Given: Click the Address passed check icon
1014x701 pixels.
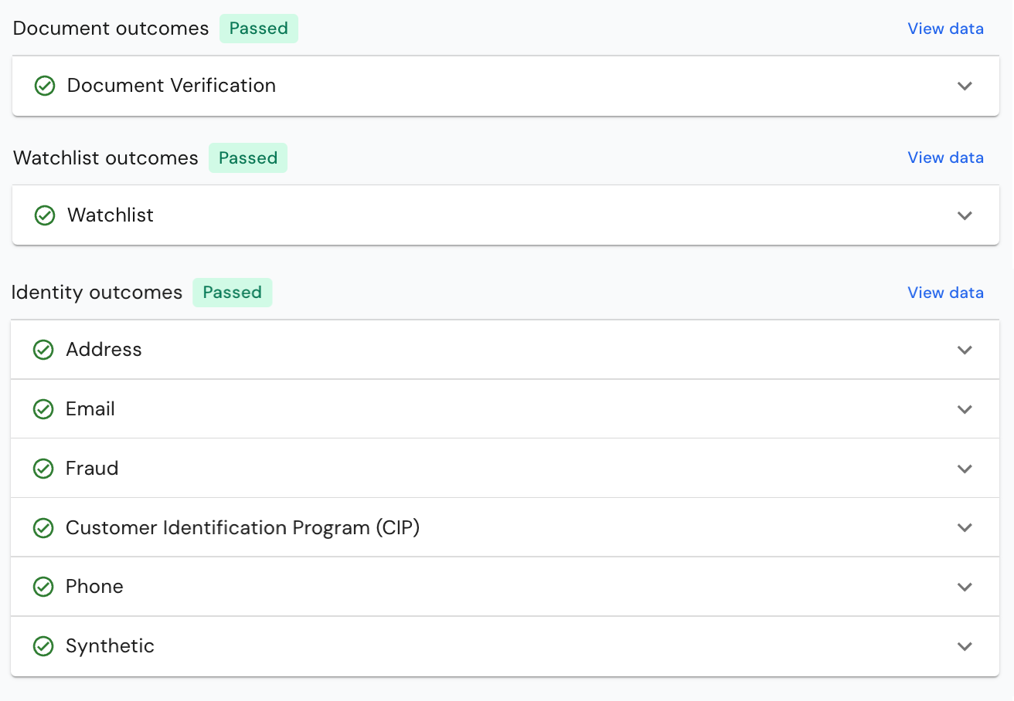Looking at the screenshot, I should tap(43, 350).
